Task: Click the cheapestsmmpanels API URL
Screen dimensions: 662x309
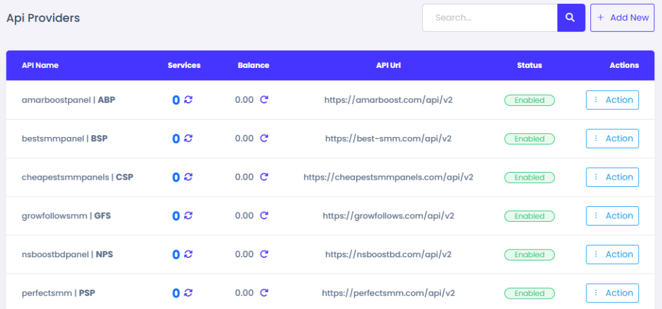Action: click(388, 177)
